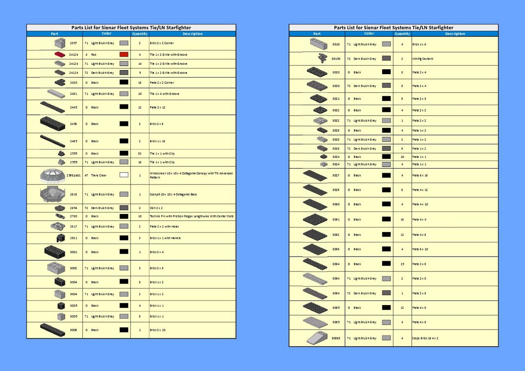The image size is (525, 371).
Task: Select the "Slope Brick 18 4 x 2" description
Action: point(425,338)
